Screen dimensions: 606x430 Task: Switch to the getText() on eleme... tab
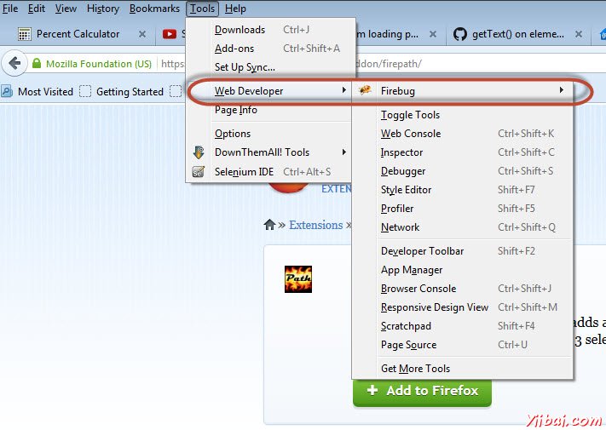518,34
